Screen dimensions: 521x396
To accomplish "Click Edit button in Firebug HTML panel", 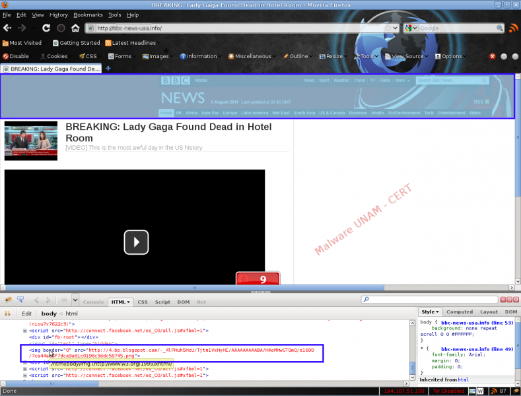I will 26,313.
